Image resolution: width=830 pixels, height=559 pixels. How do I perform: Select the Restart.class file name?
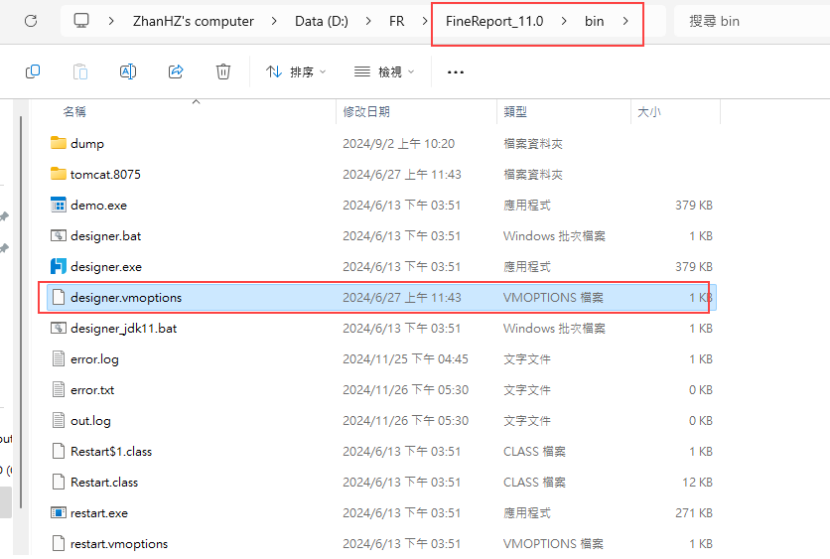[104, 482]
